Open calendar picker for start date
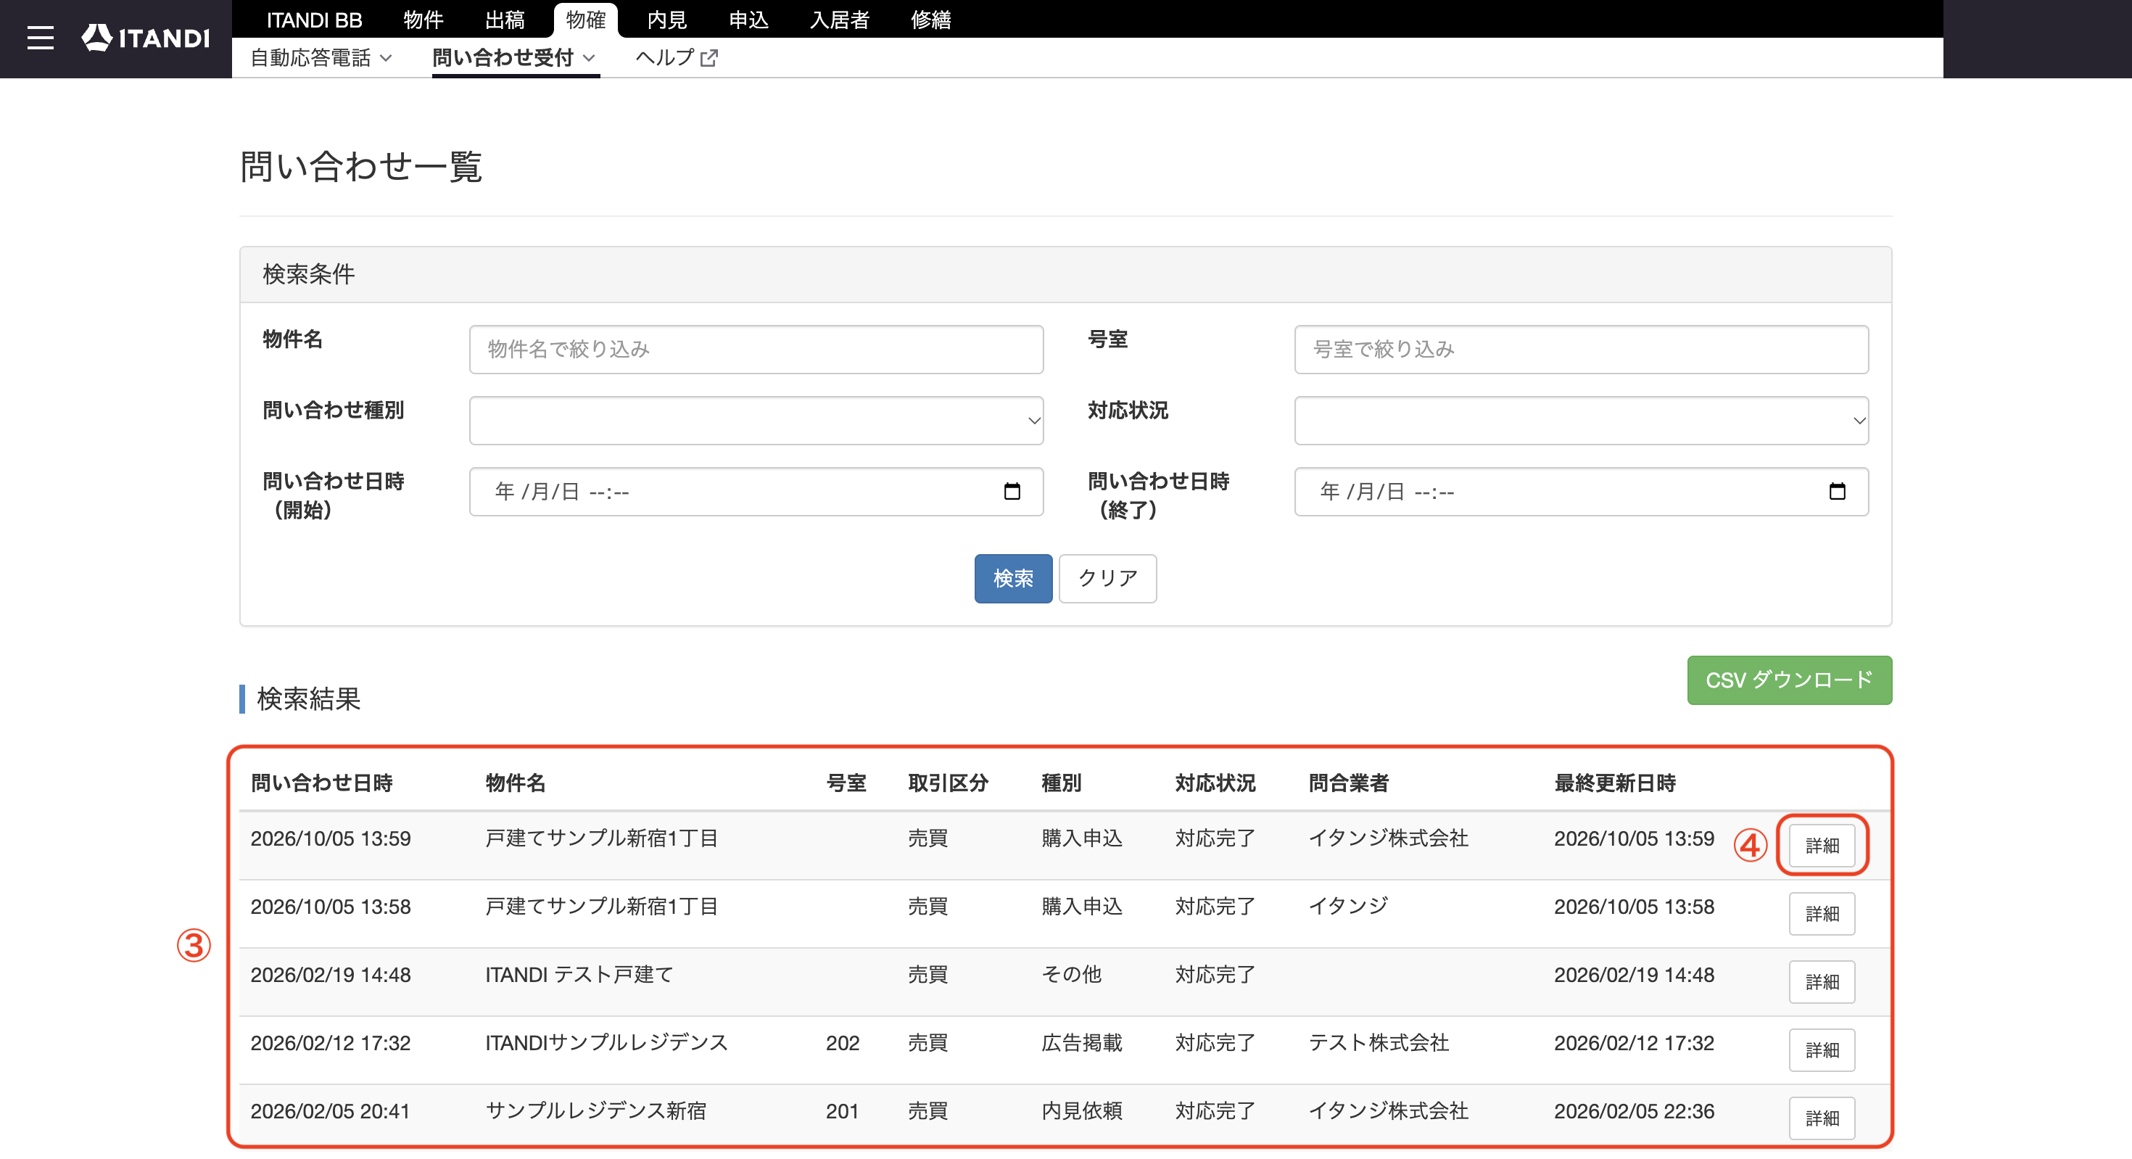Image resolution: width=2132 pixels, height=1159 pixels. point(1012,492)
